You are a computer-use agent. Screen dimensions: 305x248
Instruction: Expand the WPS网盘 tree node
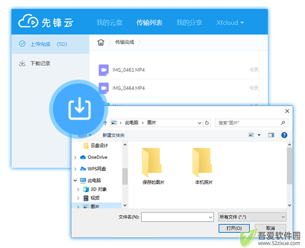75,169
